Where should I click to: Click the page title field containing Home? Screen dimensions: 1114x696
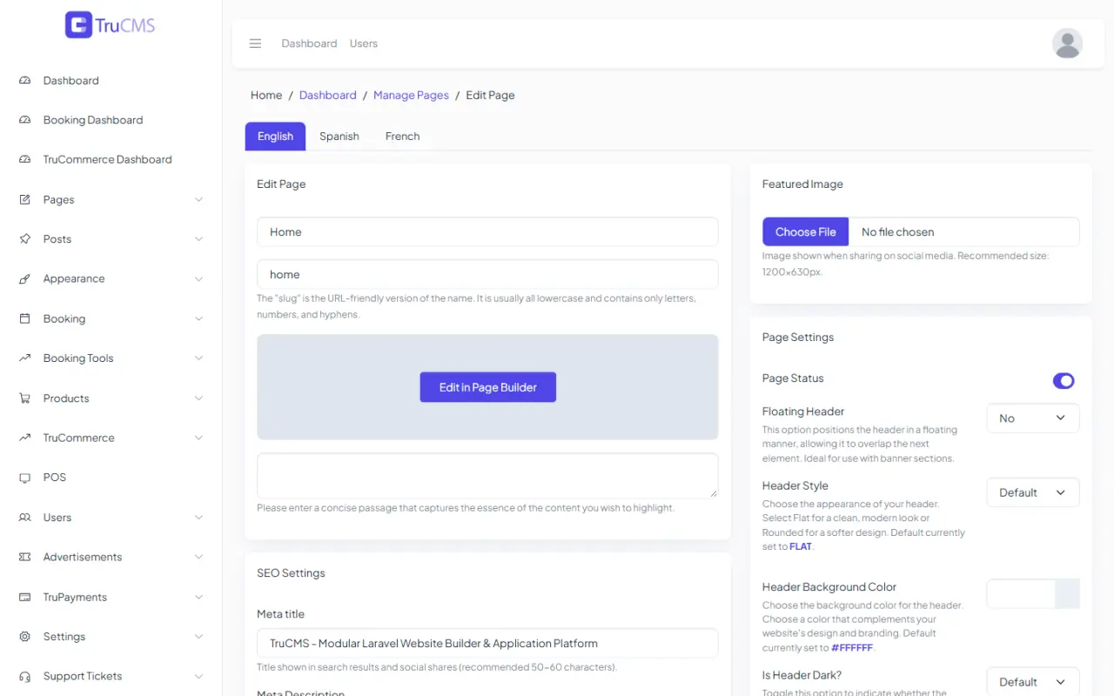click(x=487, y=231)
